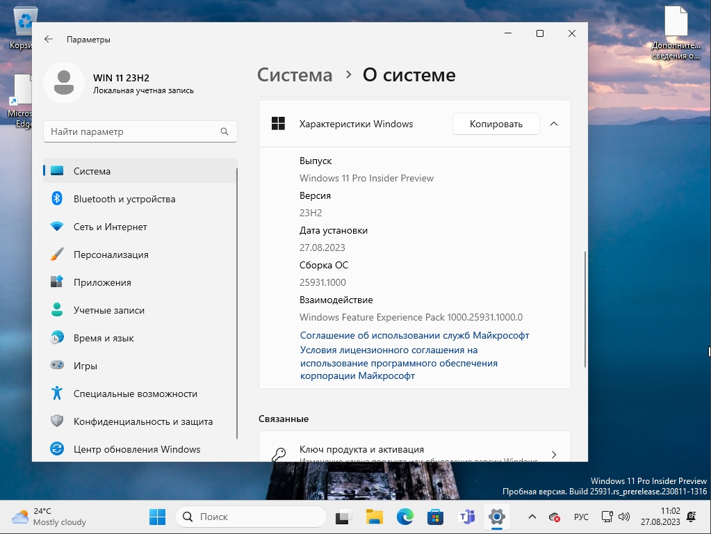Open Recycle Bin desktop icon

tap(23, 28)
